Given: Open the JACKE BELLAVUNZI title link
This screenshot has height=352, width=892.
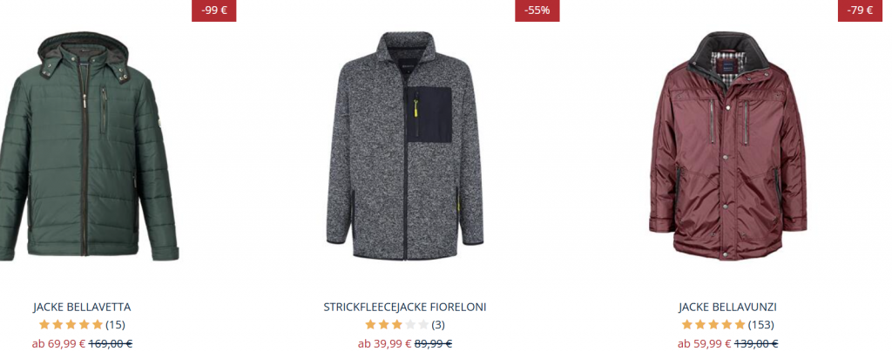Looking at the screenshot, I should pos(727,307).
